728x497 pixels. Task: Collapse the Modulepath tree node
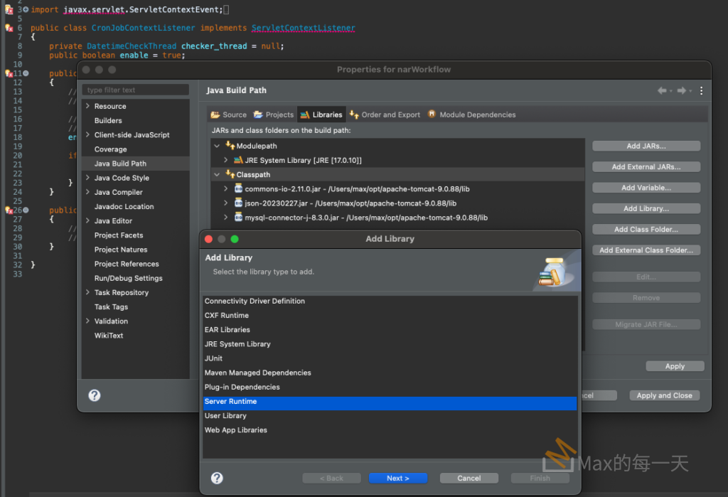point(218,146)
